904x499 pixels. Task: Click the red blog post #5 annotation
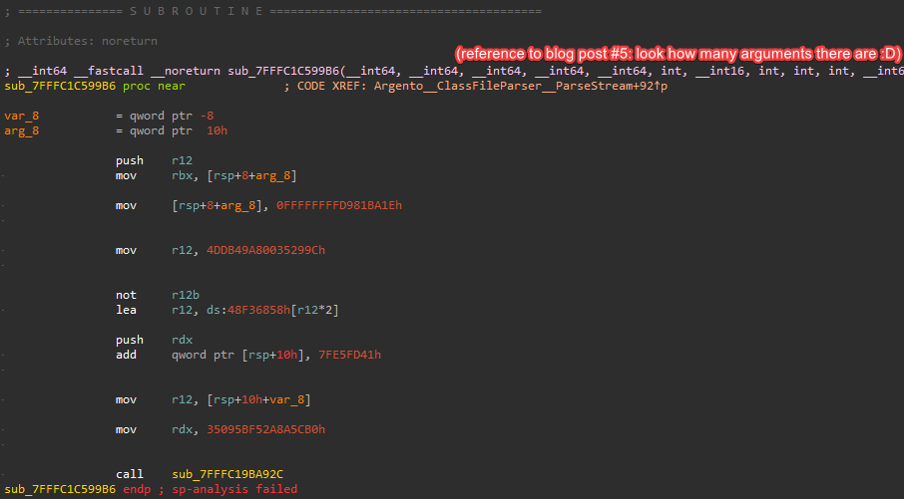[678, 53]
